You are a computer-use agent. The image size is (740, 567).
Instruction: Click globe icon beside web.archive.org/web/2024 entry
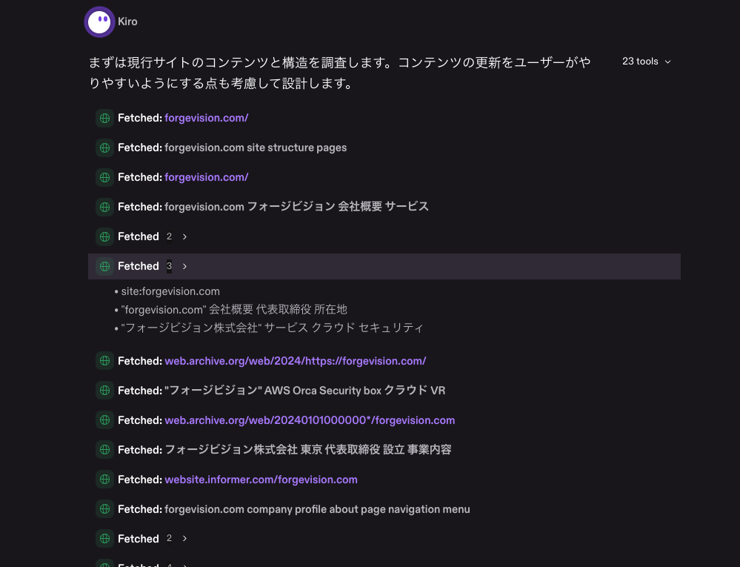[104, 361]
